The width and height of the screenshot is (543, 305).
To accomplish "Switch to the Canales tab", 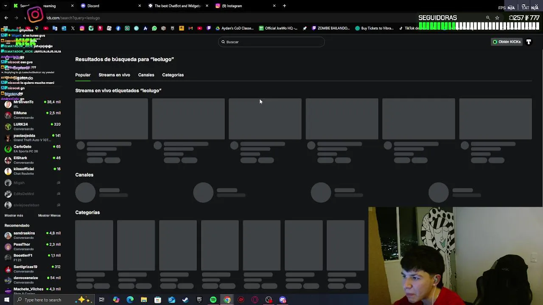I will 146,75.
